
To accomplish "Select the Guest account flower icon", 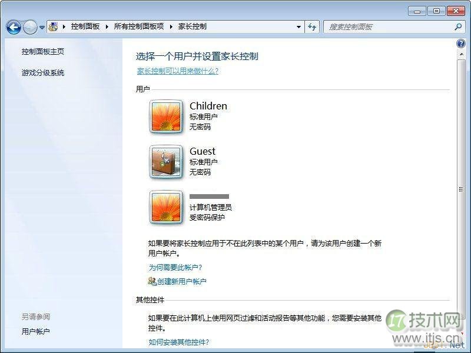I will [x=167, y=161].
